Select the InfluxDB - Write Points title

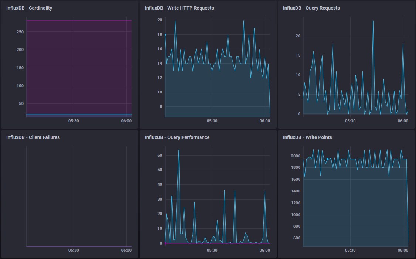[307, 137]
